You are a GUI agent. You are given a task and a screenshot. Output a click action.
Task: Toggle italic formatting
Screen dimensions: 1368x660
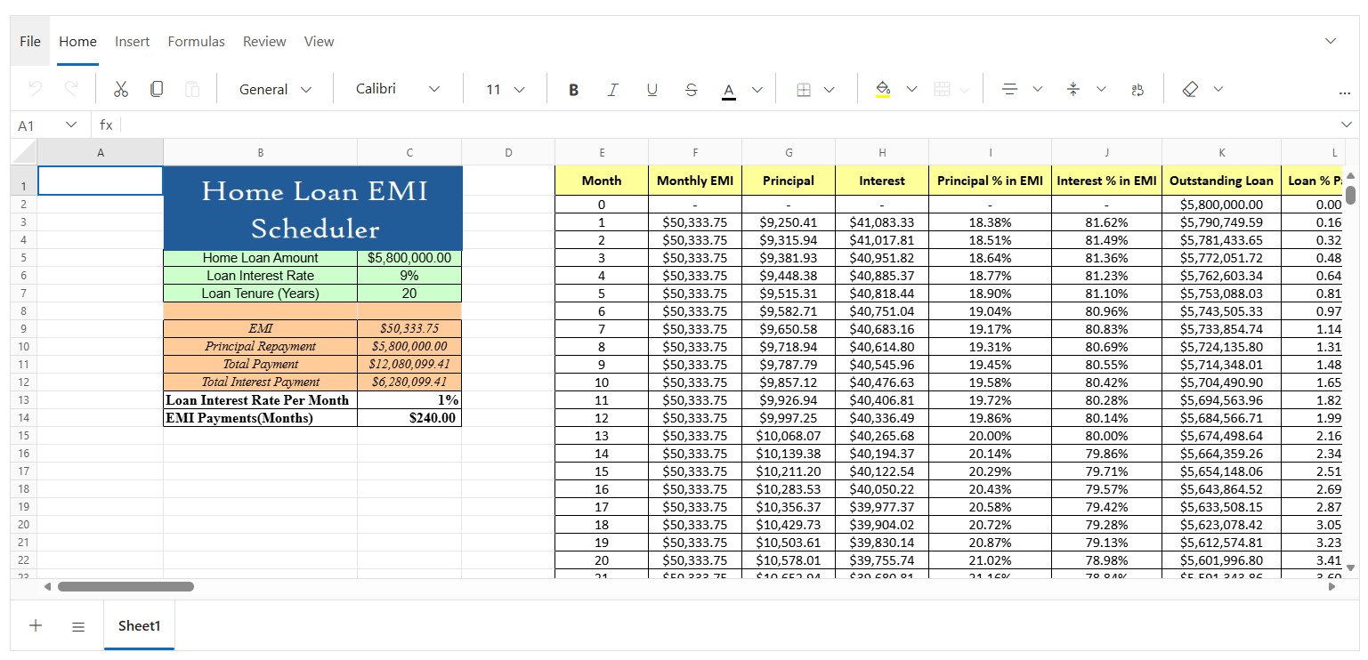612,88
